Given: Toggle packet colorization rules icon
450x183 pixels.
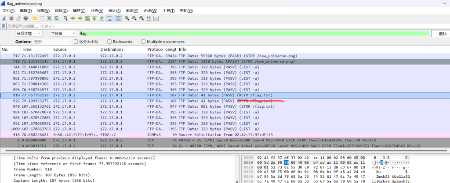Looking at the screenshot, I should tap(118, 18).
